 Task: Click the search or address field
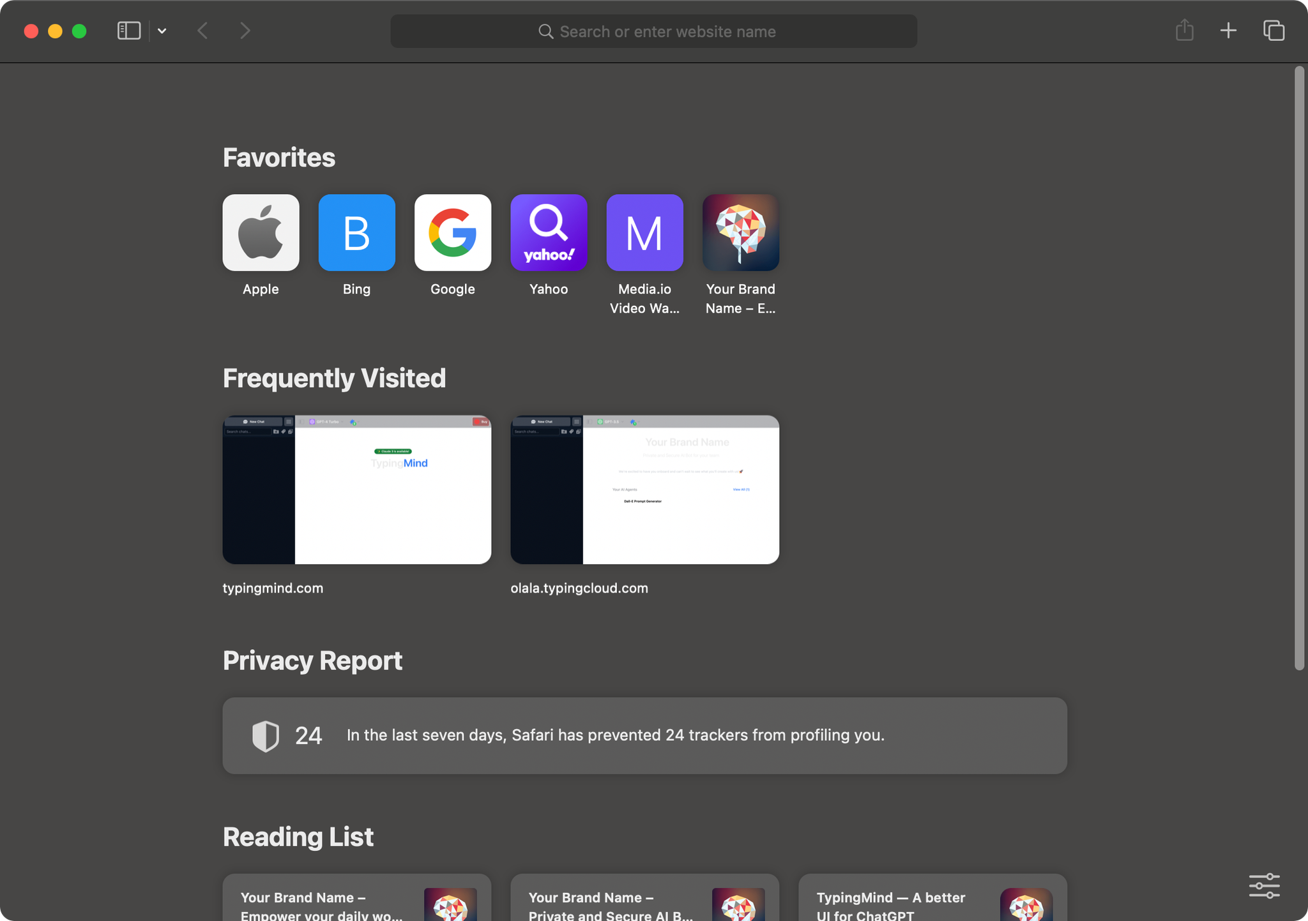[653, 31]
